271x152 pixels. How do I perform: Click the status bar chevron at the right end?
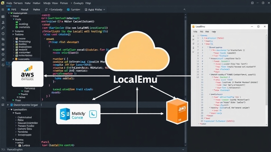click(x=183, y=149)
